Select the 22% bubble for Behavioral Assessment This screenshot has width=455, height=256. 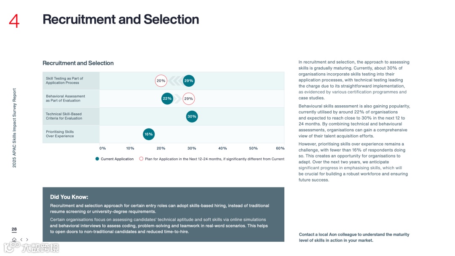pyautogui.click(x=167, y=99)
